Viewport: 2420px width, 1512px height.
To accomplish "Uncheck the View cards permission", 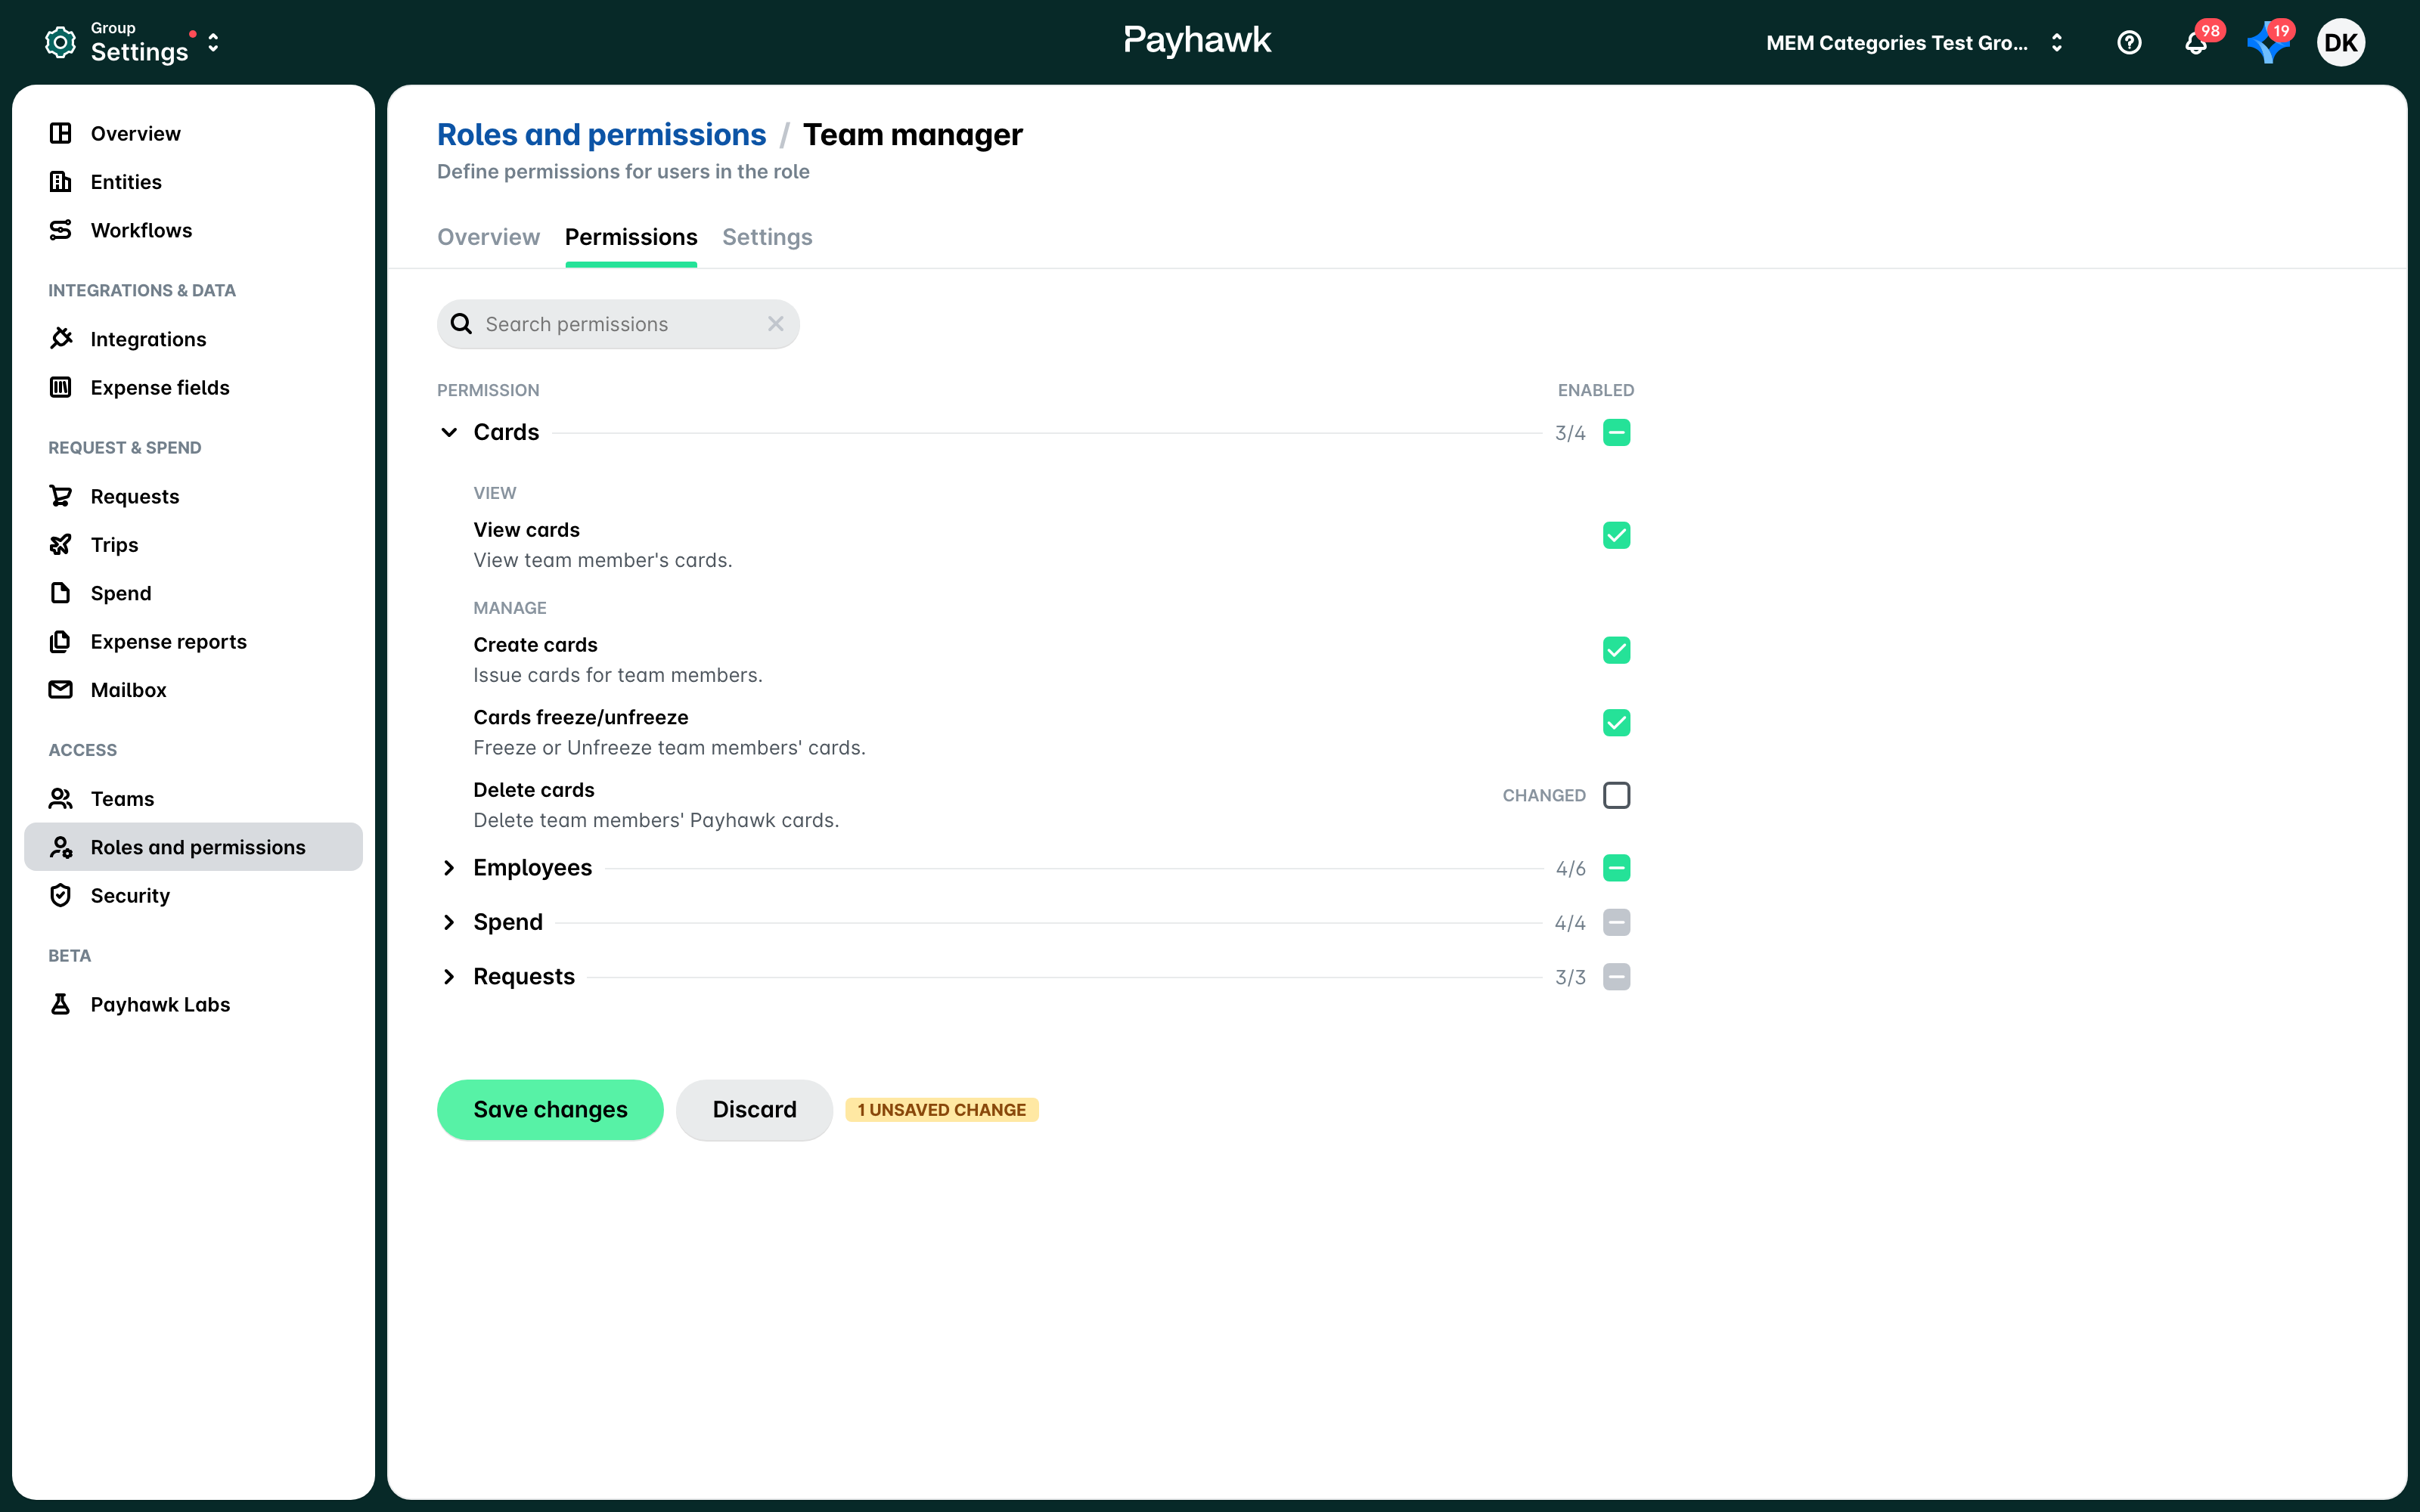I will coord(1616,535).
